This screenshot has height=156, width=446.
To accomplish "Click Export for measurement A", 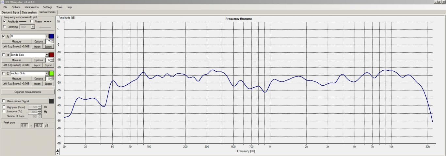I will (x=48, y=47).
